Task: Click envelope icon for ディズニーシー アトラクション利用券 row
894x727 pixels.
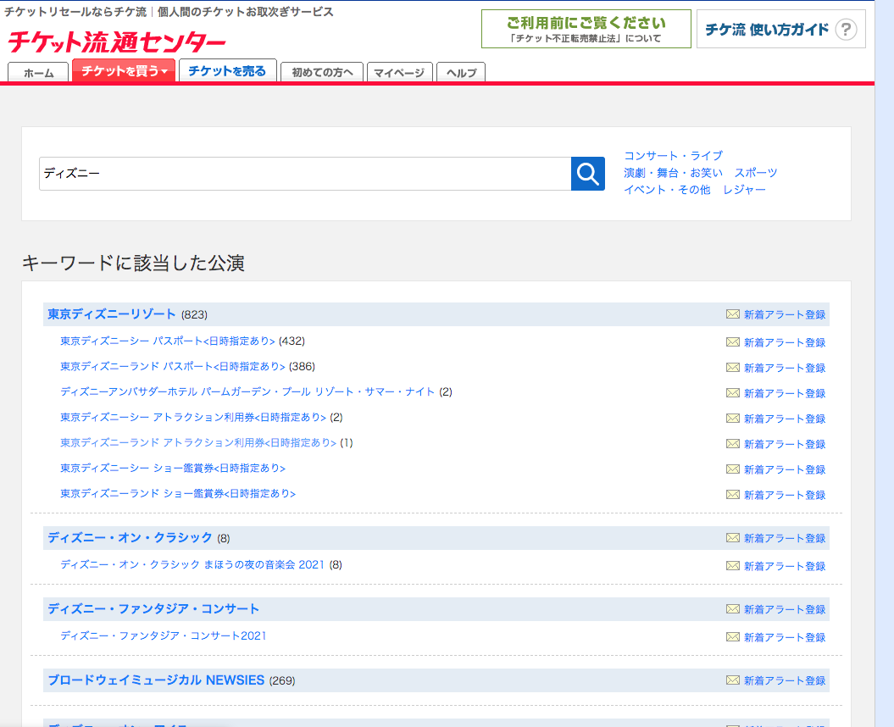Action: coord(733,419)
